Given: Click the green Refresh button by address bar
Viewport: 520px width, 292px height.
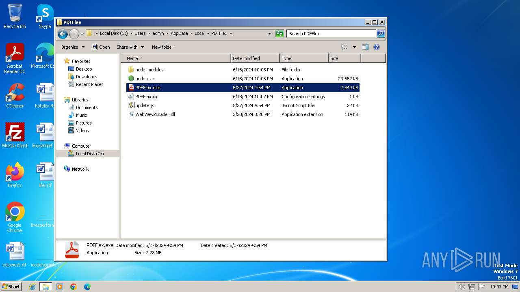Looking at the screenshot, I should (279, 34).
